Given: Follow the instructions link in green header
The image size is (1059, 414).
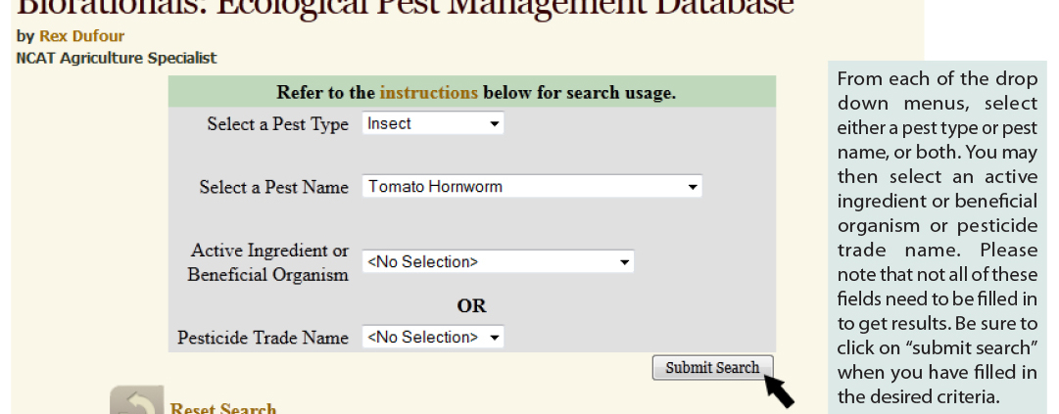Looking at the screenshot, I should (x=429, y=93).
